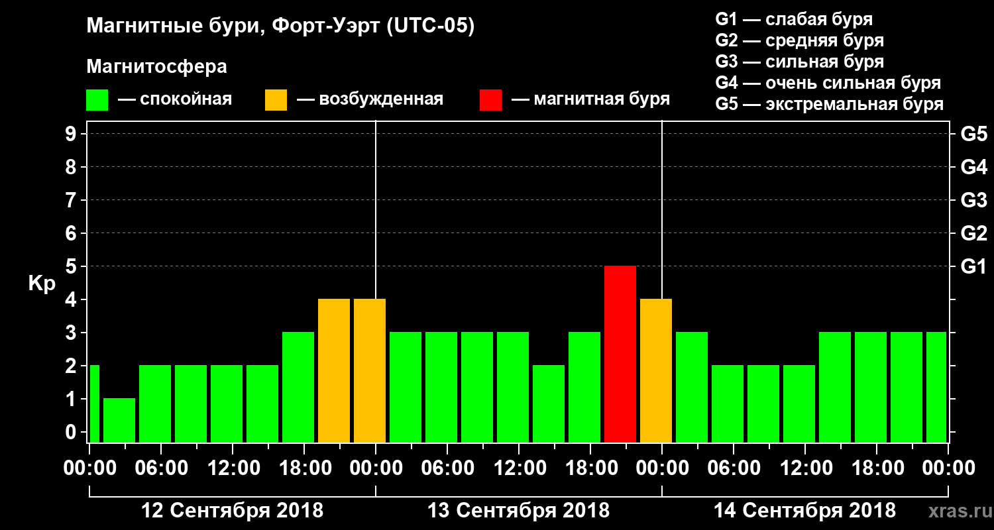Click the '— магнитная буря' legend label

point(591,100)
